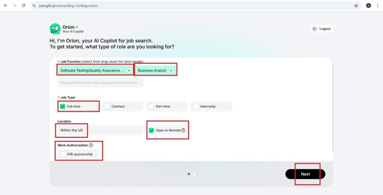
Task: Check the Part-time job type
Action: (151, 106)
